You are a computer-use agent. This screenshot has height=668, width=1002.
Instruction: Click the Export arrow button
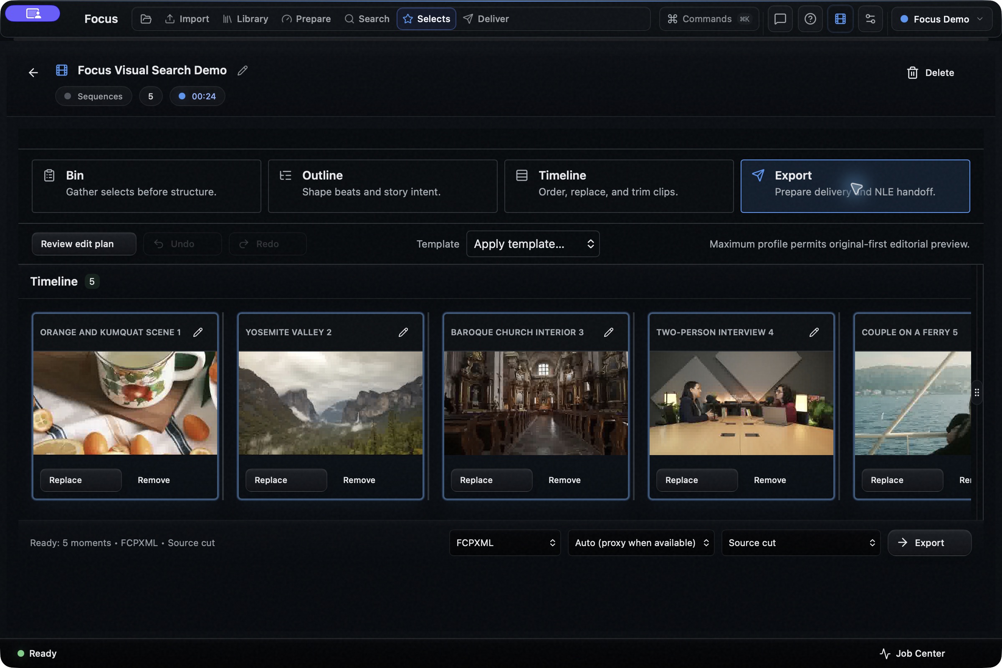pyautogui.click(x=930, y=543)
